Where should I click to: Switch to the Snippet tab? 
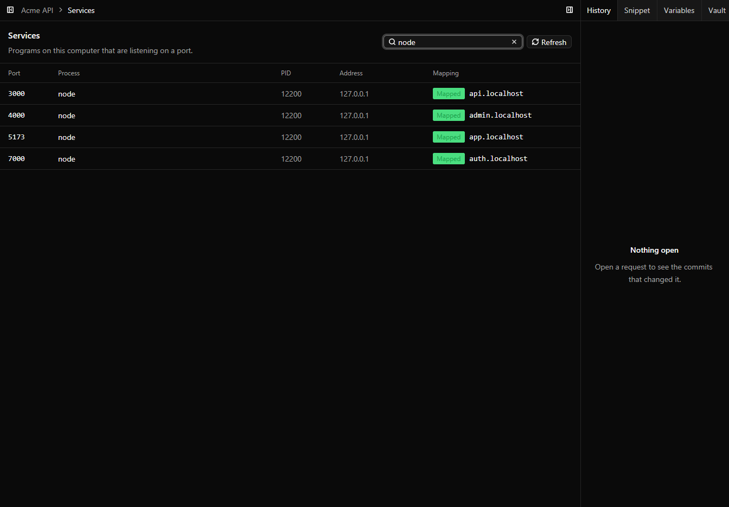[x=637, y=10]
